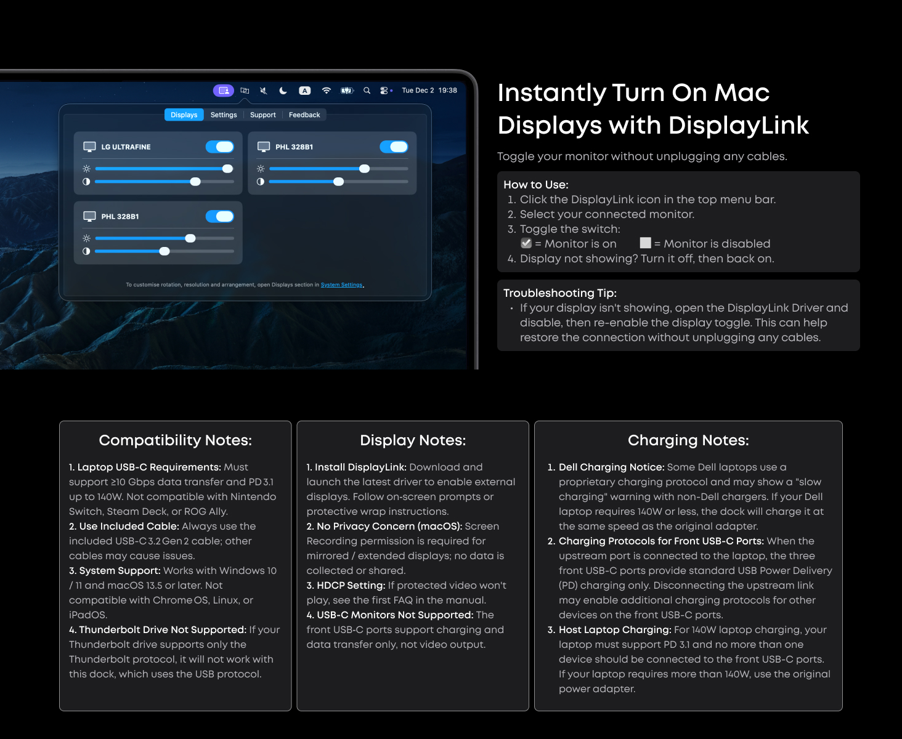Click the LG ULTRAFINE contrast slider handle
This screenshot has width=902, height=739.
pyautogui.click(x=195, y=182)
